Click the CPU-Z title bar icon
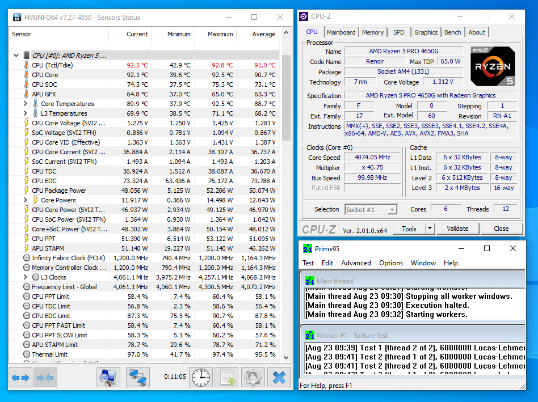 tap(304, 16)
